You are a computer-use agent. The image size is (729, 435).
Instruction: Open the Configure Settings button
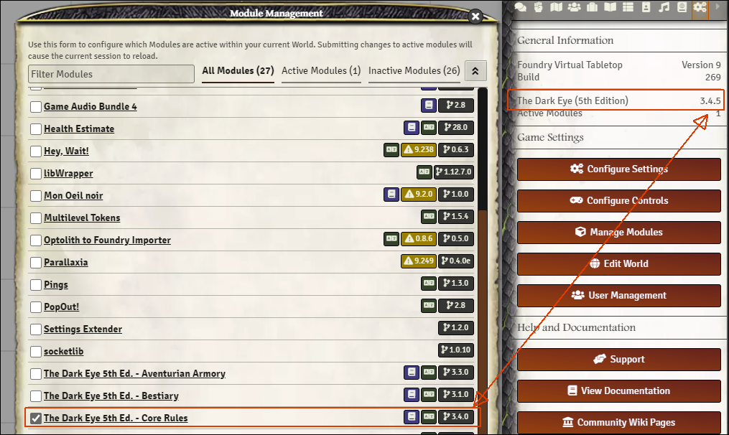[618, 169]
